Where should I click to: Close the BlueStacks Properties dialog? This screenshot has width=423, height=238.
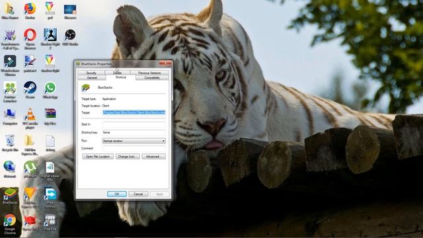tap(165, 63)
